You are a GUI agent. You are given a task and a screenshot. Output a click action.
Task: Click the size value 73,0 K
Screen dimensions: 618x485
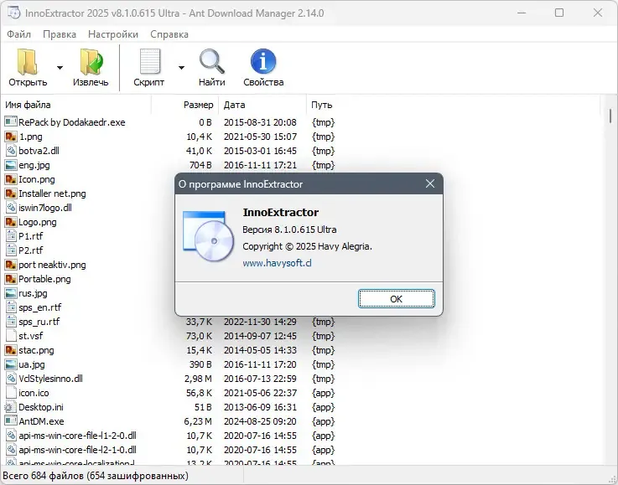pyautogui.click(x=199, y=336)
